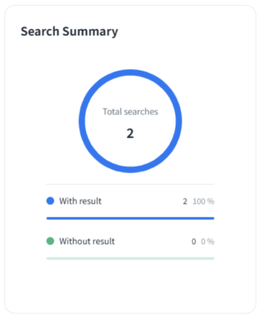Click the right side of the donut ring
Viewport: 264px width, 323px height.
click(179, 121)
